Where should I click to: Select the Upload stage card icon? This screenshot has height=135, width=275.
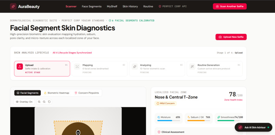20,67
